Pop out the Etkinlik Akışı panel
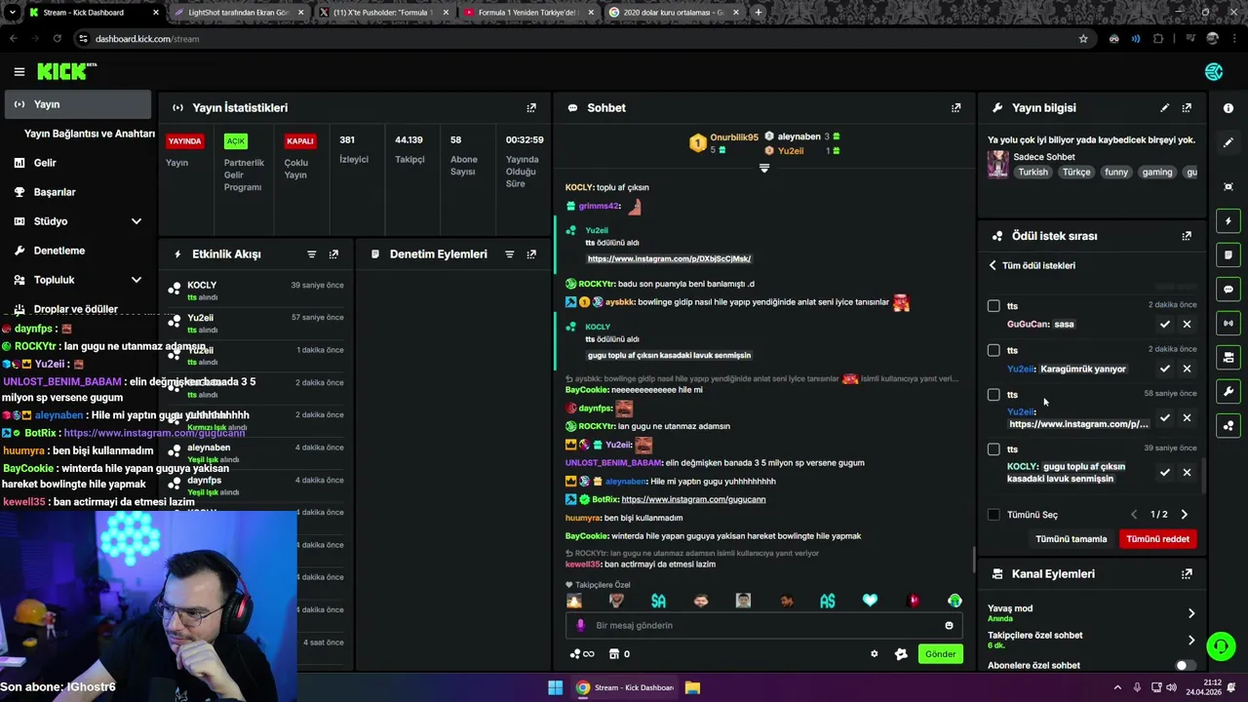 pyautogui.click(x=333, y=254)
